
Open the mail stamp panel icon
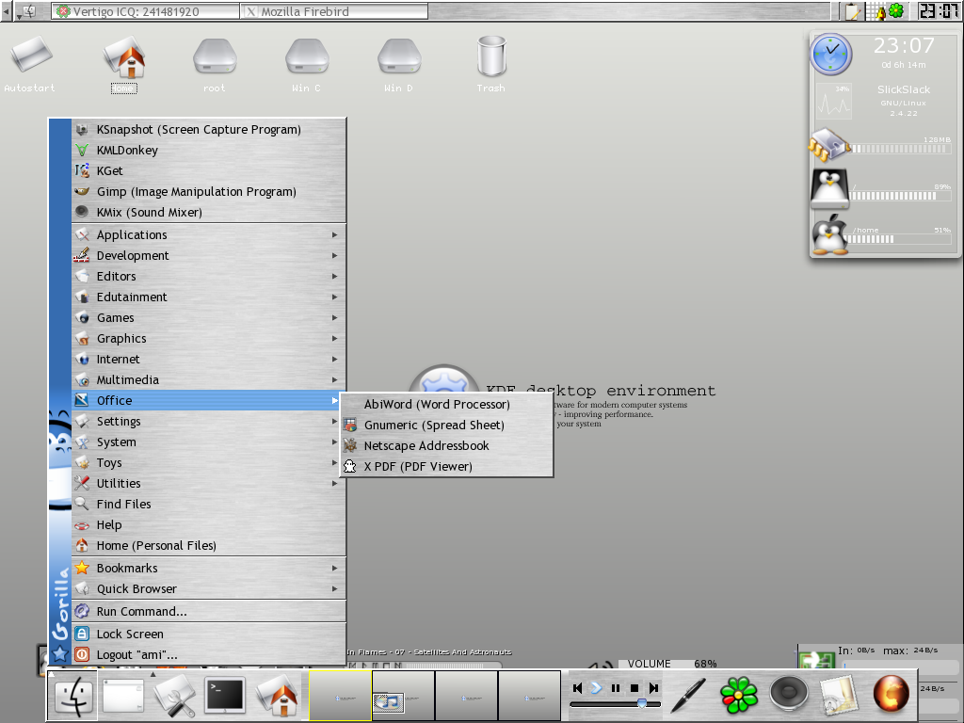click(x=839, y=696)
